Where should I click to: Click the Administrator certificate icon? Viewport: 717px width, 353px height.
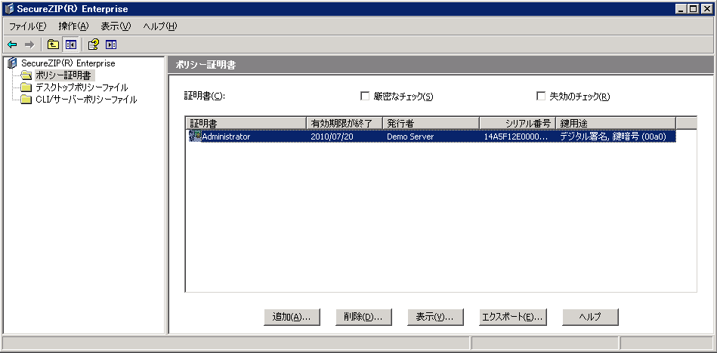[x=195, y=136]
